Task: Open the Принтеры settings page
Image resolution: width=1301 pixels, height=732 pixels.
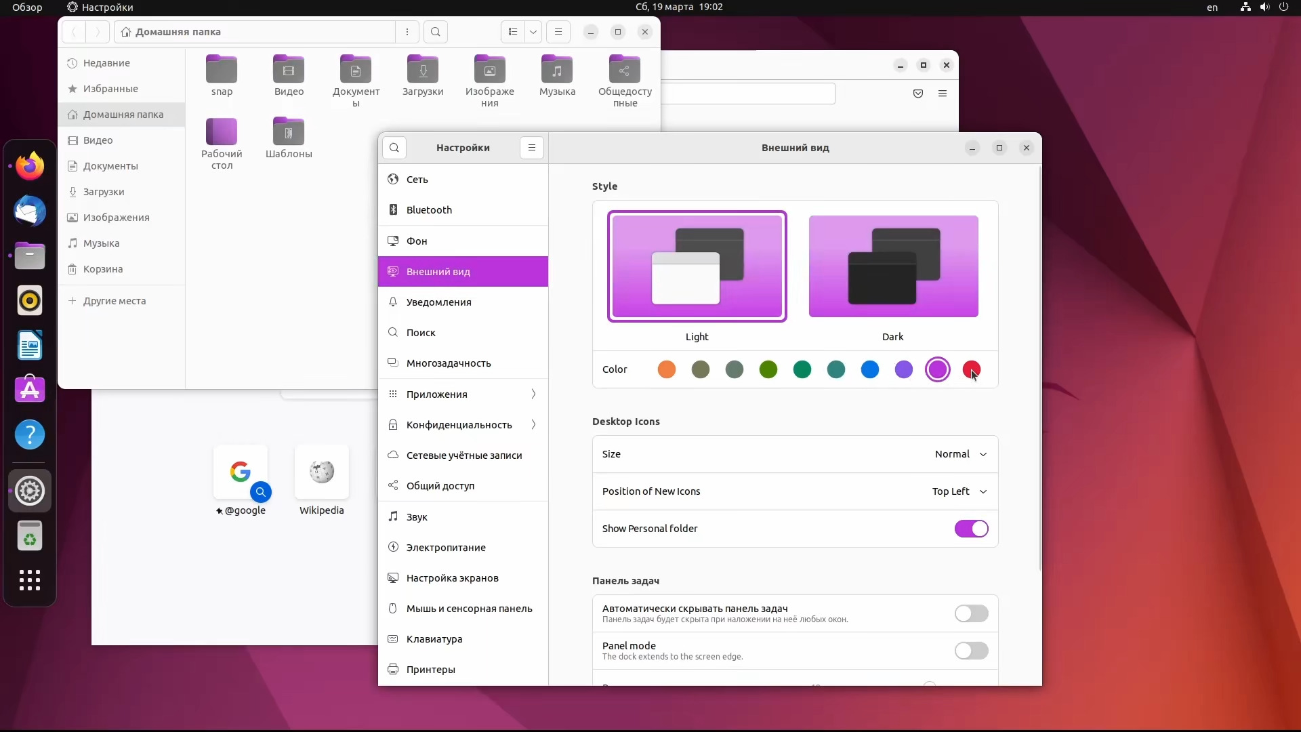Action: pyautogui.click(x=463, y=670)
